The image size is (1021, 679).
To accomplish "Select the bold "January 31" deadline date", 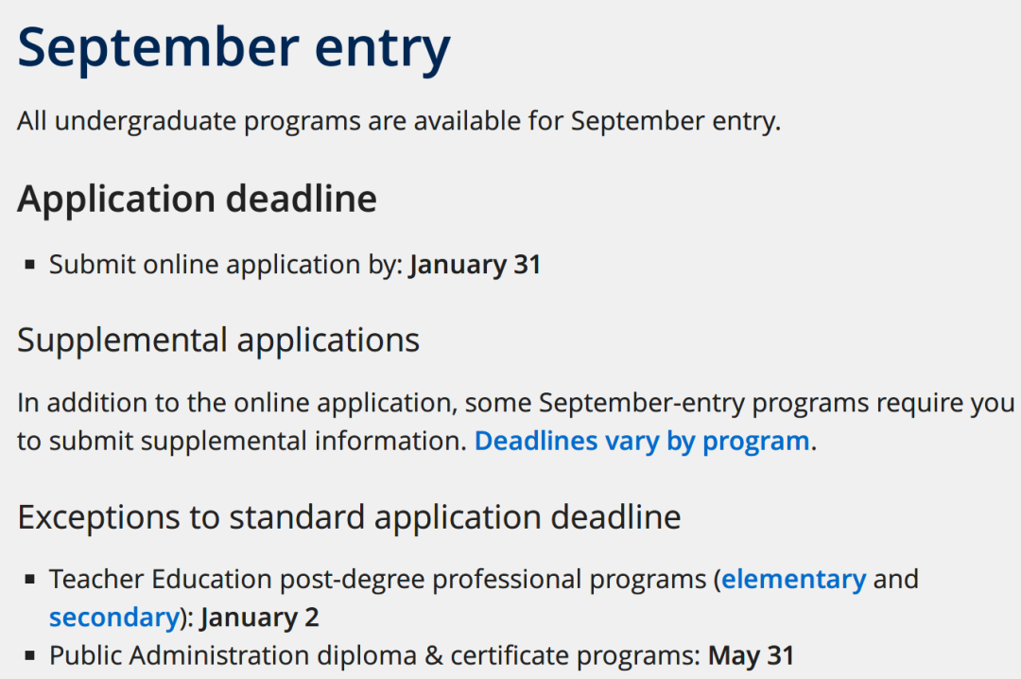I will (x=475, y=265).
